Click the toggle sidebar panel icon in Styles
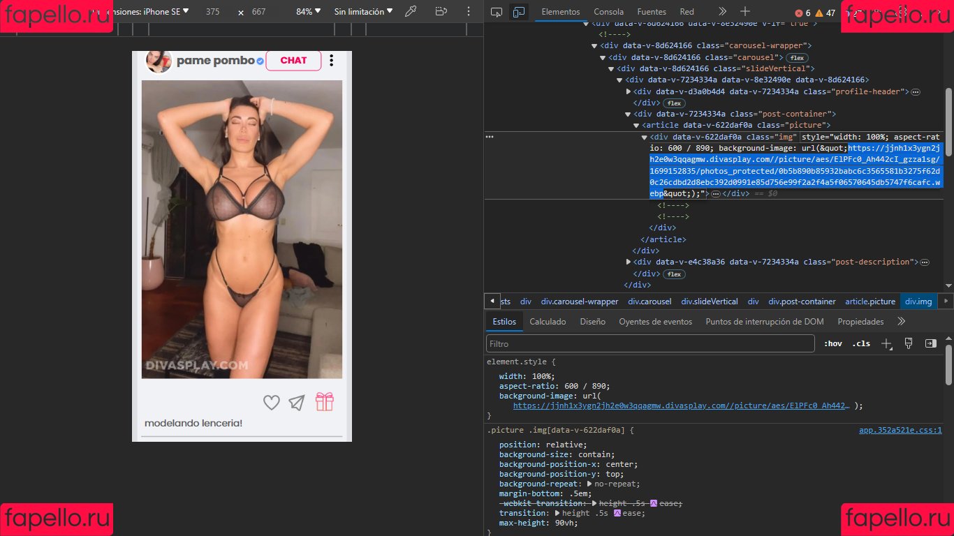This screenshot has height=536, width=954. 930,343
